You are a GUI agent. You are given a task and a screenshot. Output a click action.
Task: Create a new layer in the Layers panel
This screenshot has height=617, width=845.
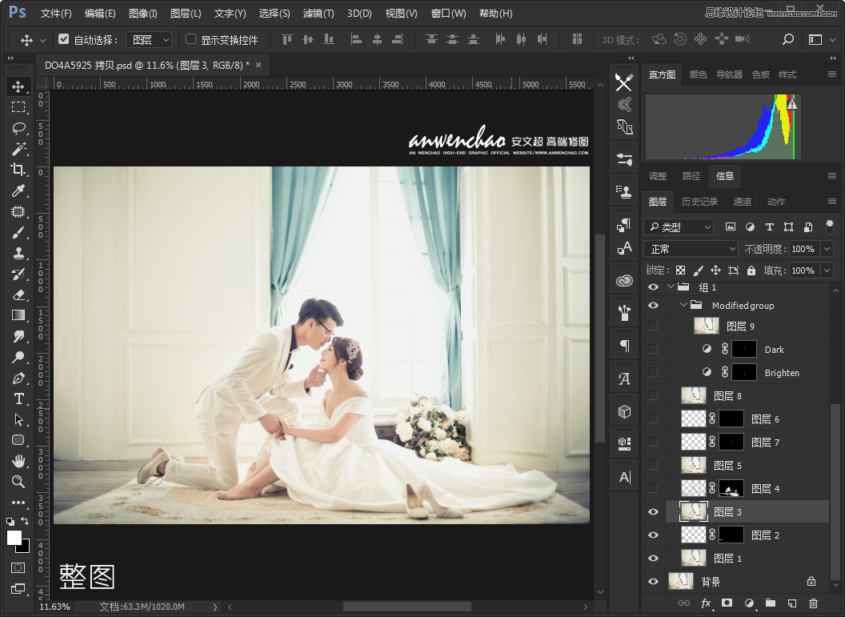(793, 603)
